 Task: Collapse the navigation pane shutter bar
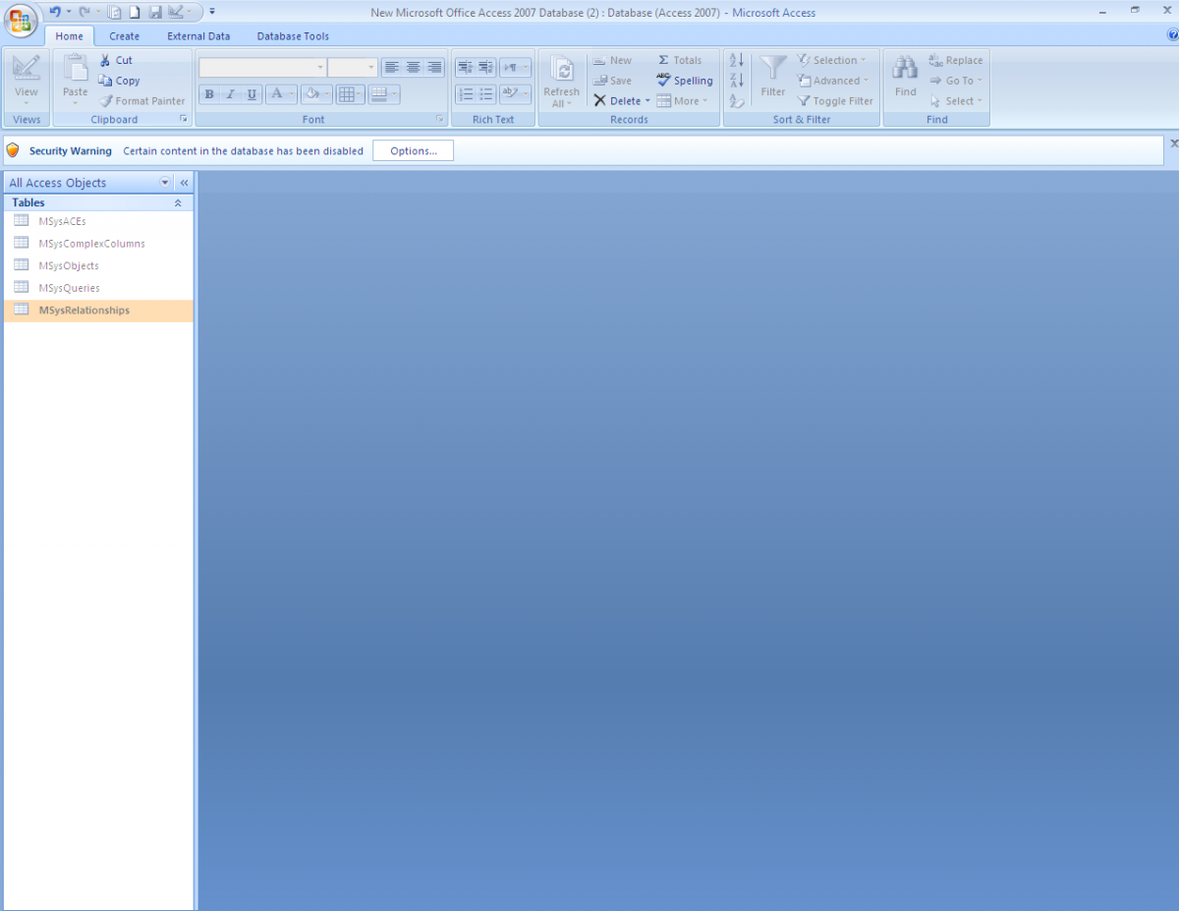184,183
